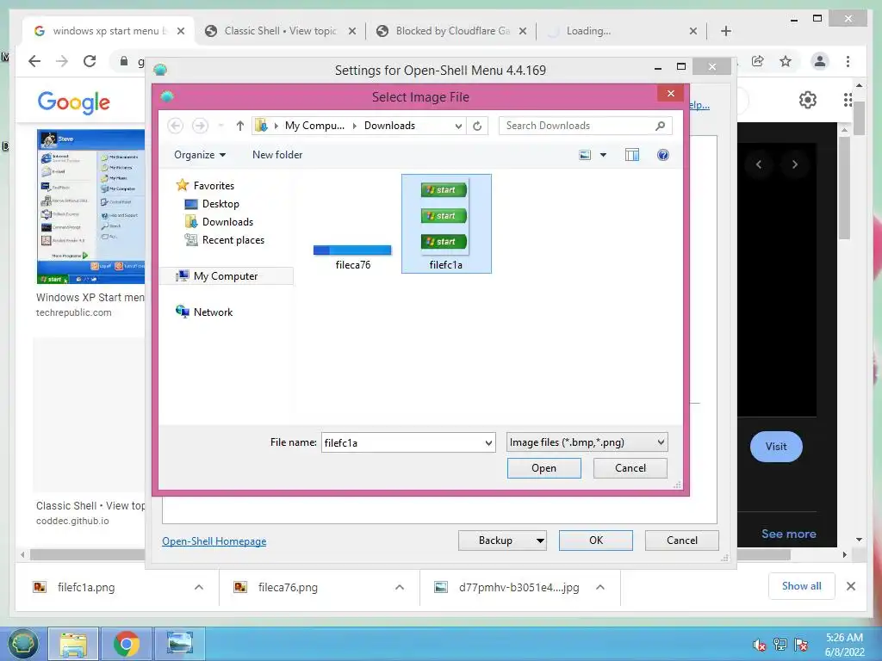This screenshot has width=882, height=661.
Task: Click the volume tray icon
Action: coord(759,645)
